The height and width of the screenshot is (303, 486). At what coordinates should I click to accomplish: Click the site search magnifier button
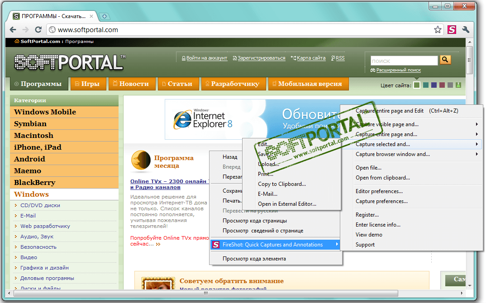tap(445, 60)
